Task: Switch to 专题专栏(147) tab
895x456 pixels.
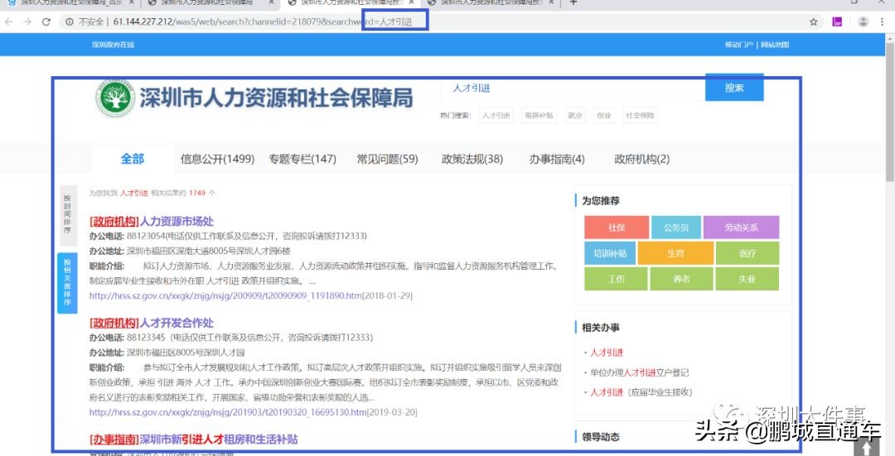Action: (302, 160)
